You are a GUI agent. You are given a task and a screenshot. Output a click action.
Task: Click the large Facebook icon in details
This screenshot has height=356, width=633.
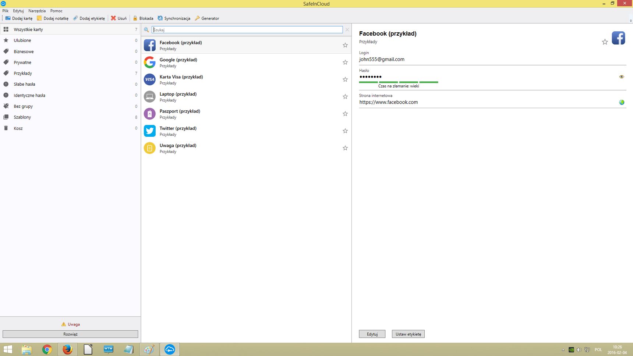click(618, 38)
